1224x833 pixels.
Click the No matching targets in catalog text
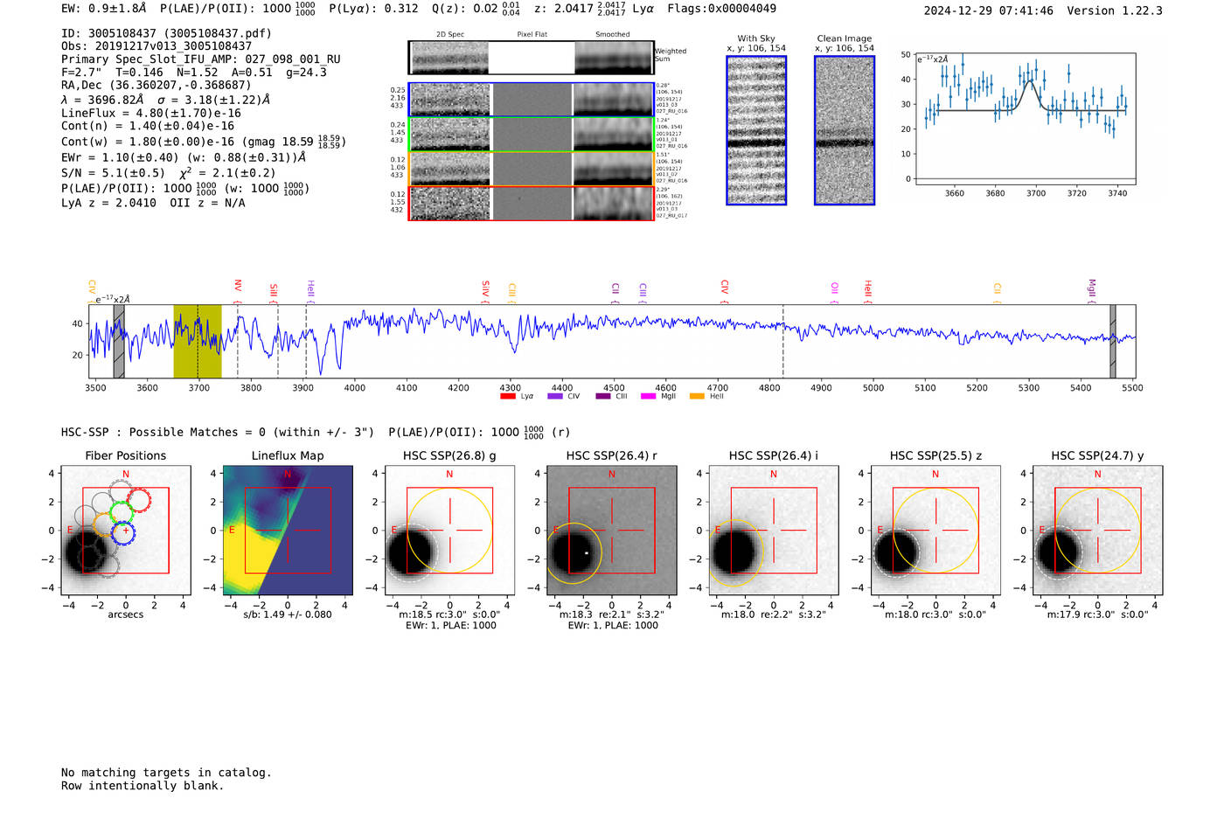166,773
